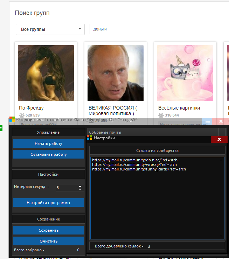Viewport: 229px width, 259px height.
Task: Click the Сохранение section header
Action: pyautogui.click(x=48, y=219)
